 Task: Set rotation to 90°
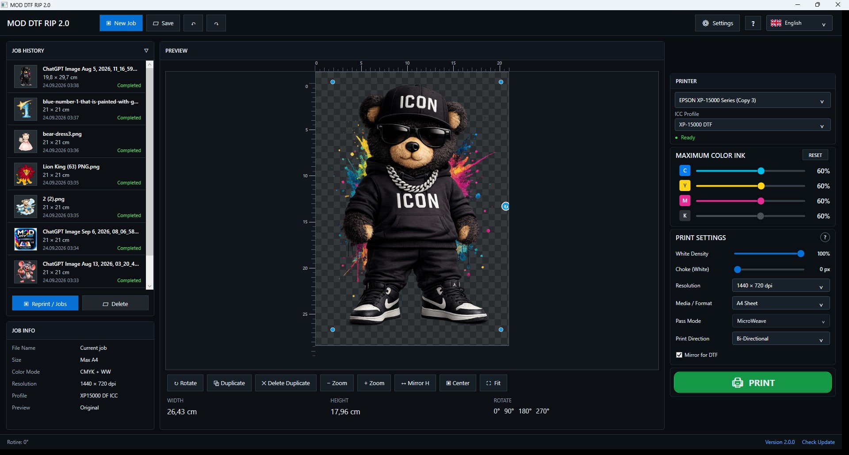click(509, 411)
